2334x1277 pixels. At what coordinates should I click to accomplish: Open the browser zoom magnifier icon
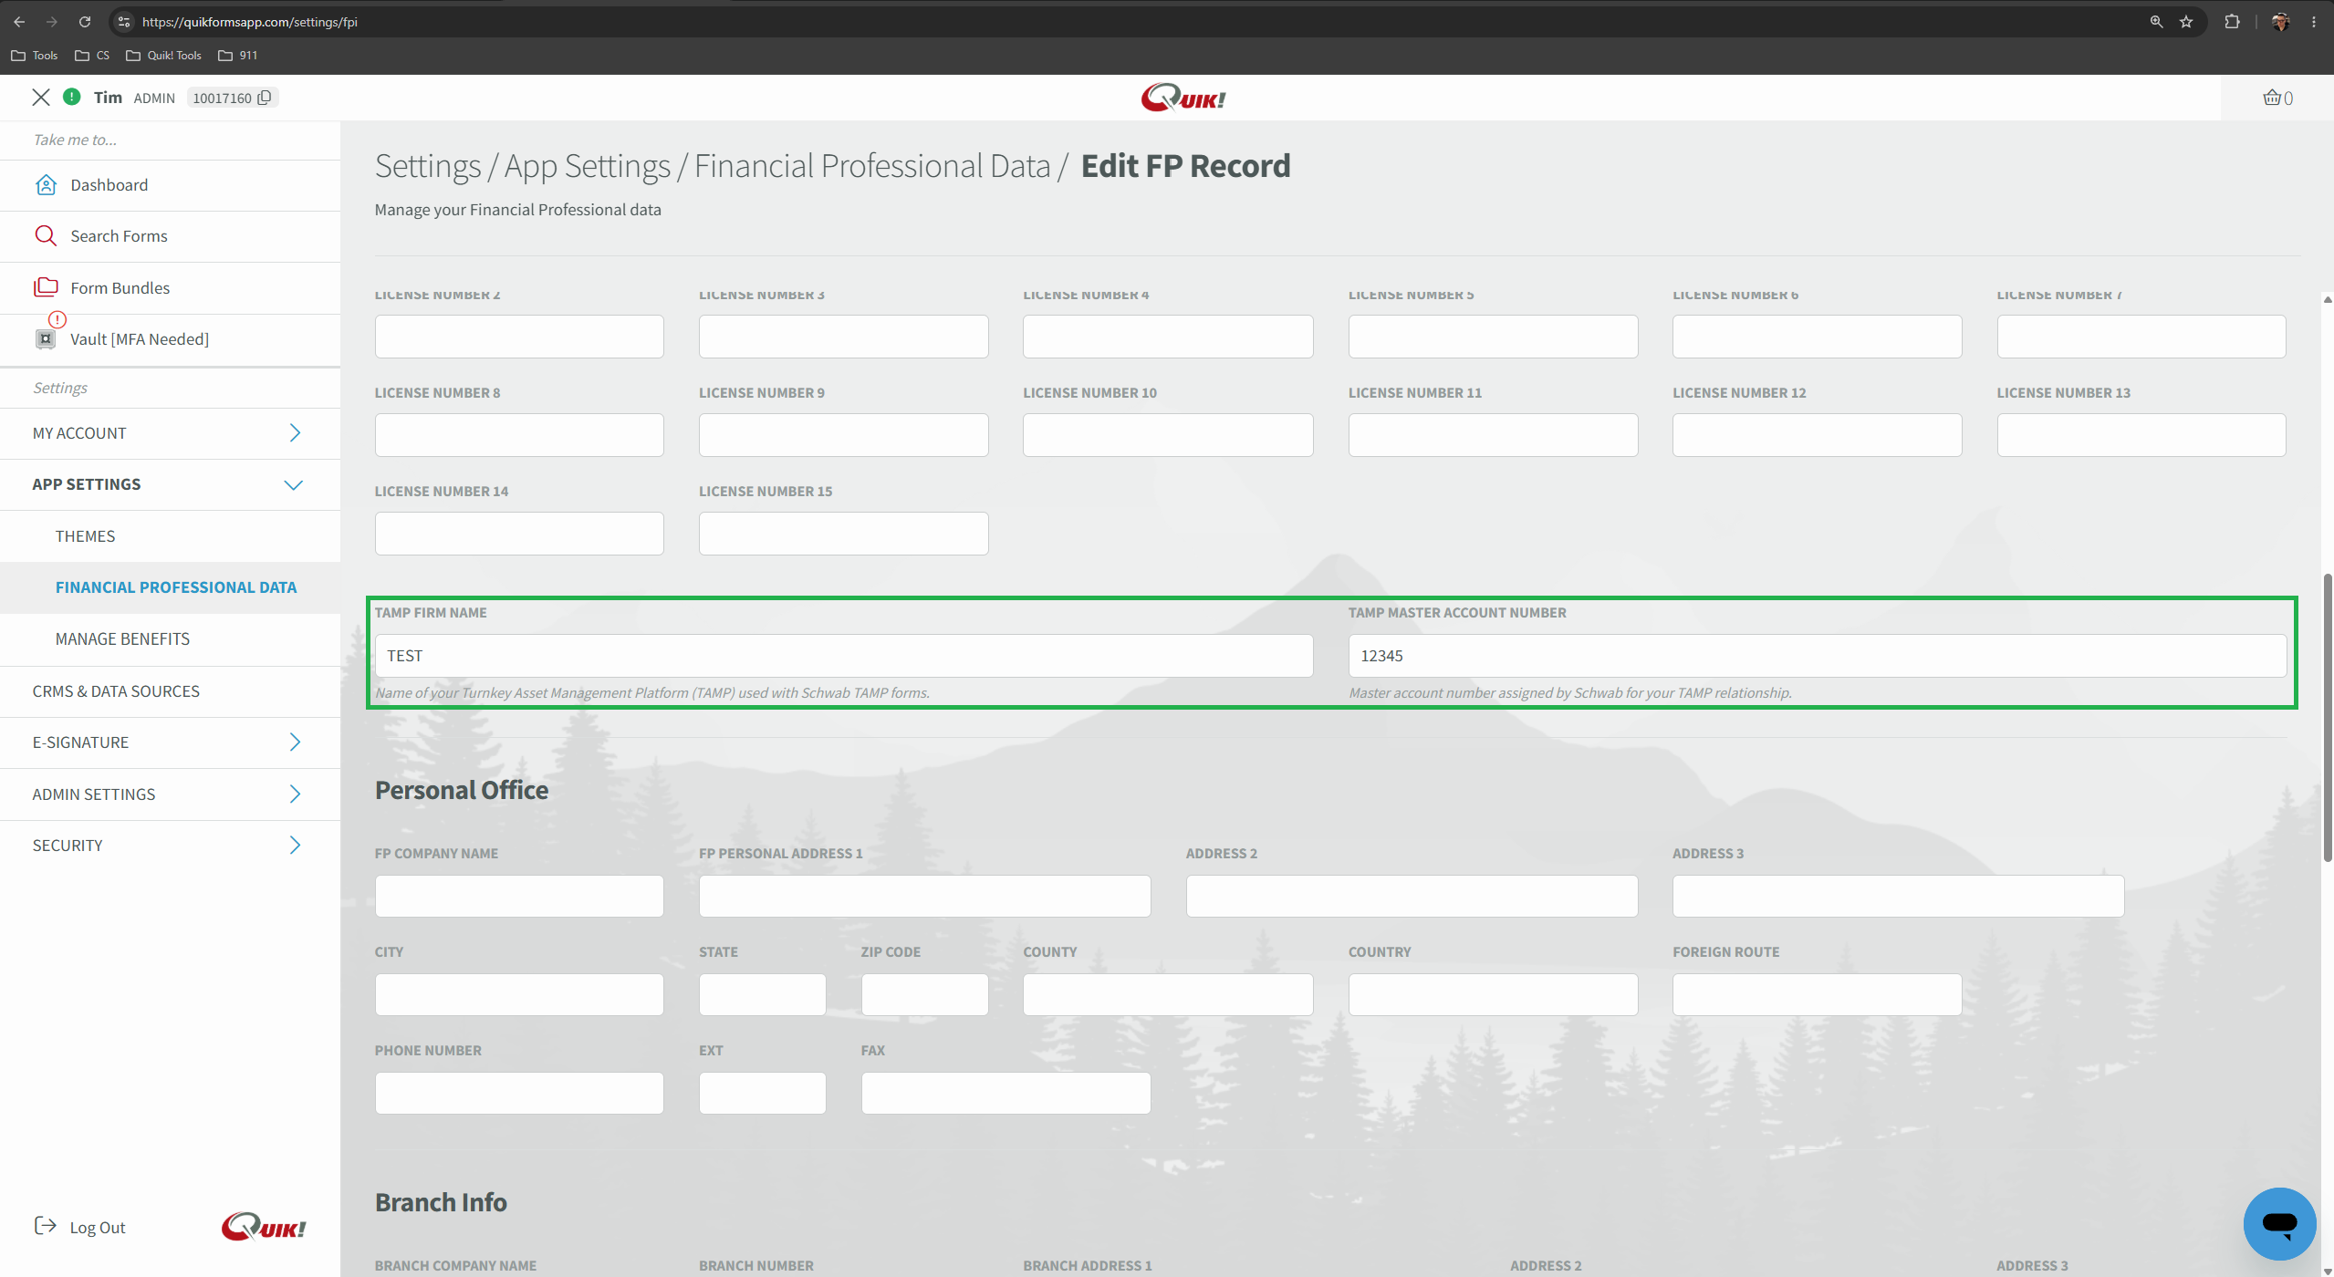2156,22
